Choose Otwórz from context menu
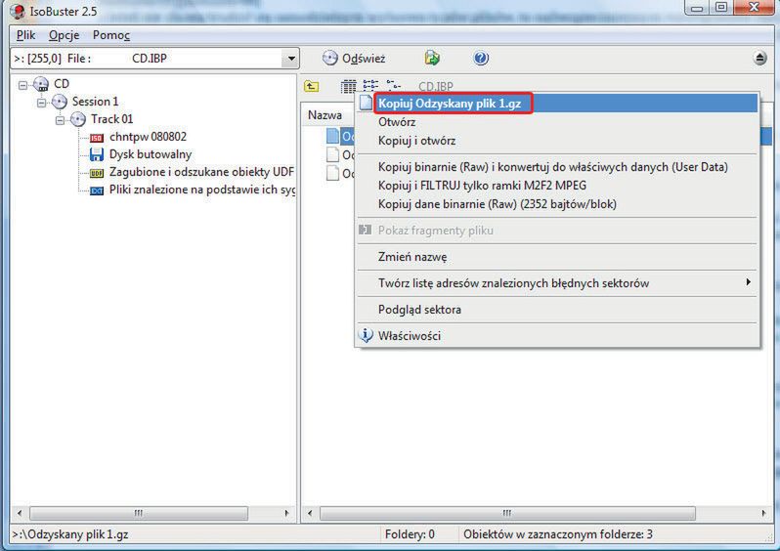This screenshot has width=780, height=551. 556,122
